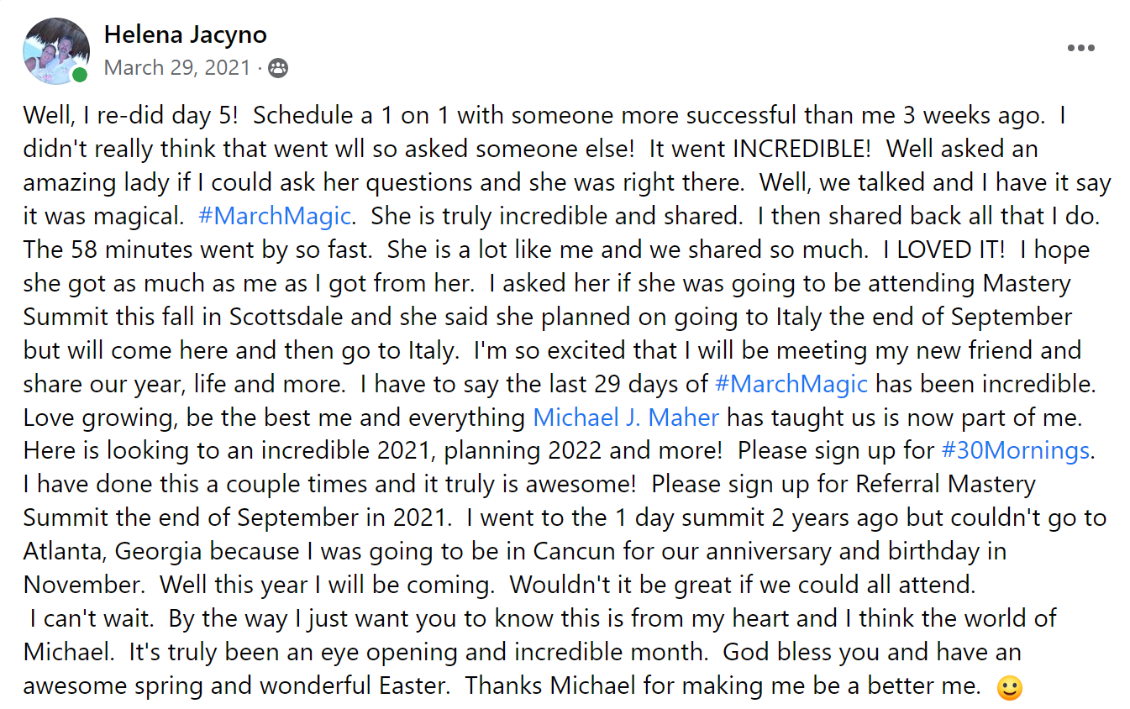Open Helena Jacyno's profile picture
Viewport: 1130px width, 709px height.
pos(55,50)
